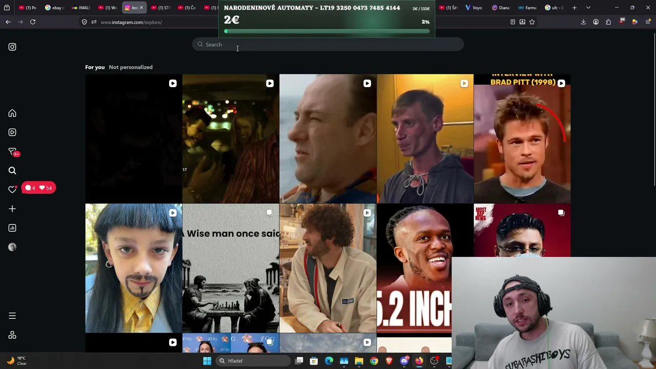
Task: Open Discord from the taskbar
Action: point(404,361)
